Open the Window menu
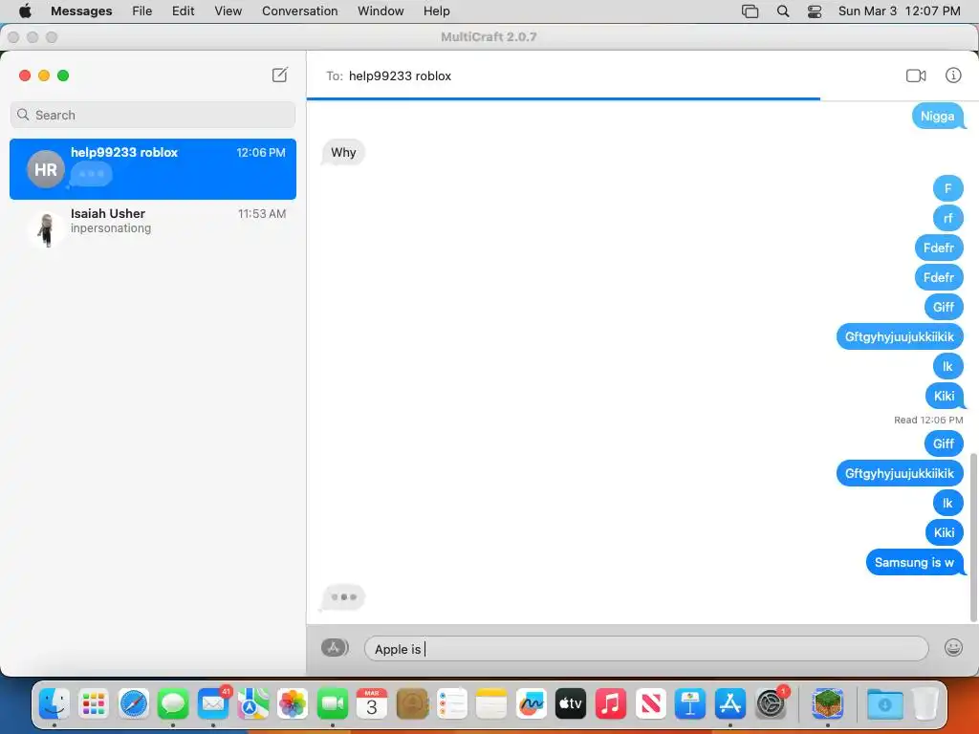The image size is (979, 734). click(x=381, y=11)
